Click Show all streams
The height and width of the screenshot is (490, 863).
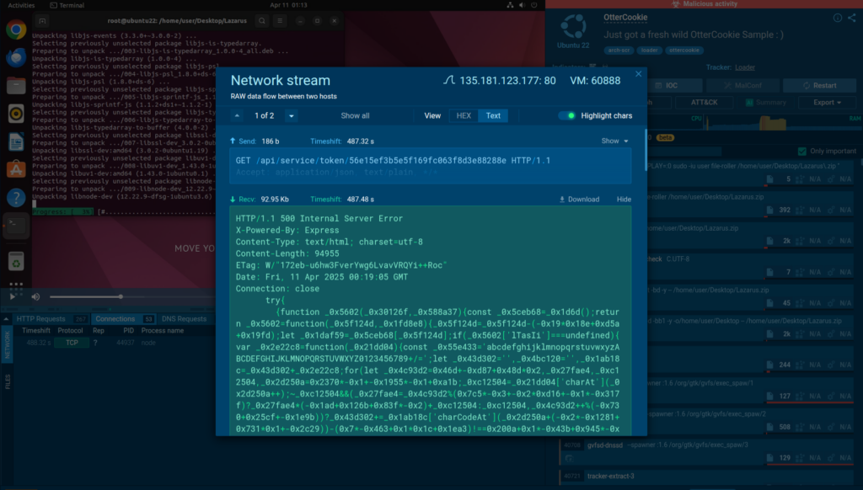[355, 115]
